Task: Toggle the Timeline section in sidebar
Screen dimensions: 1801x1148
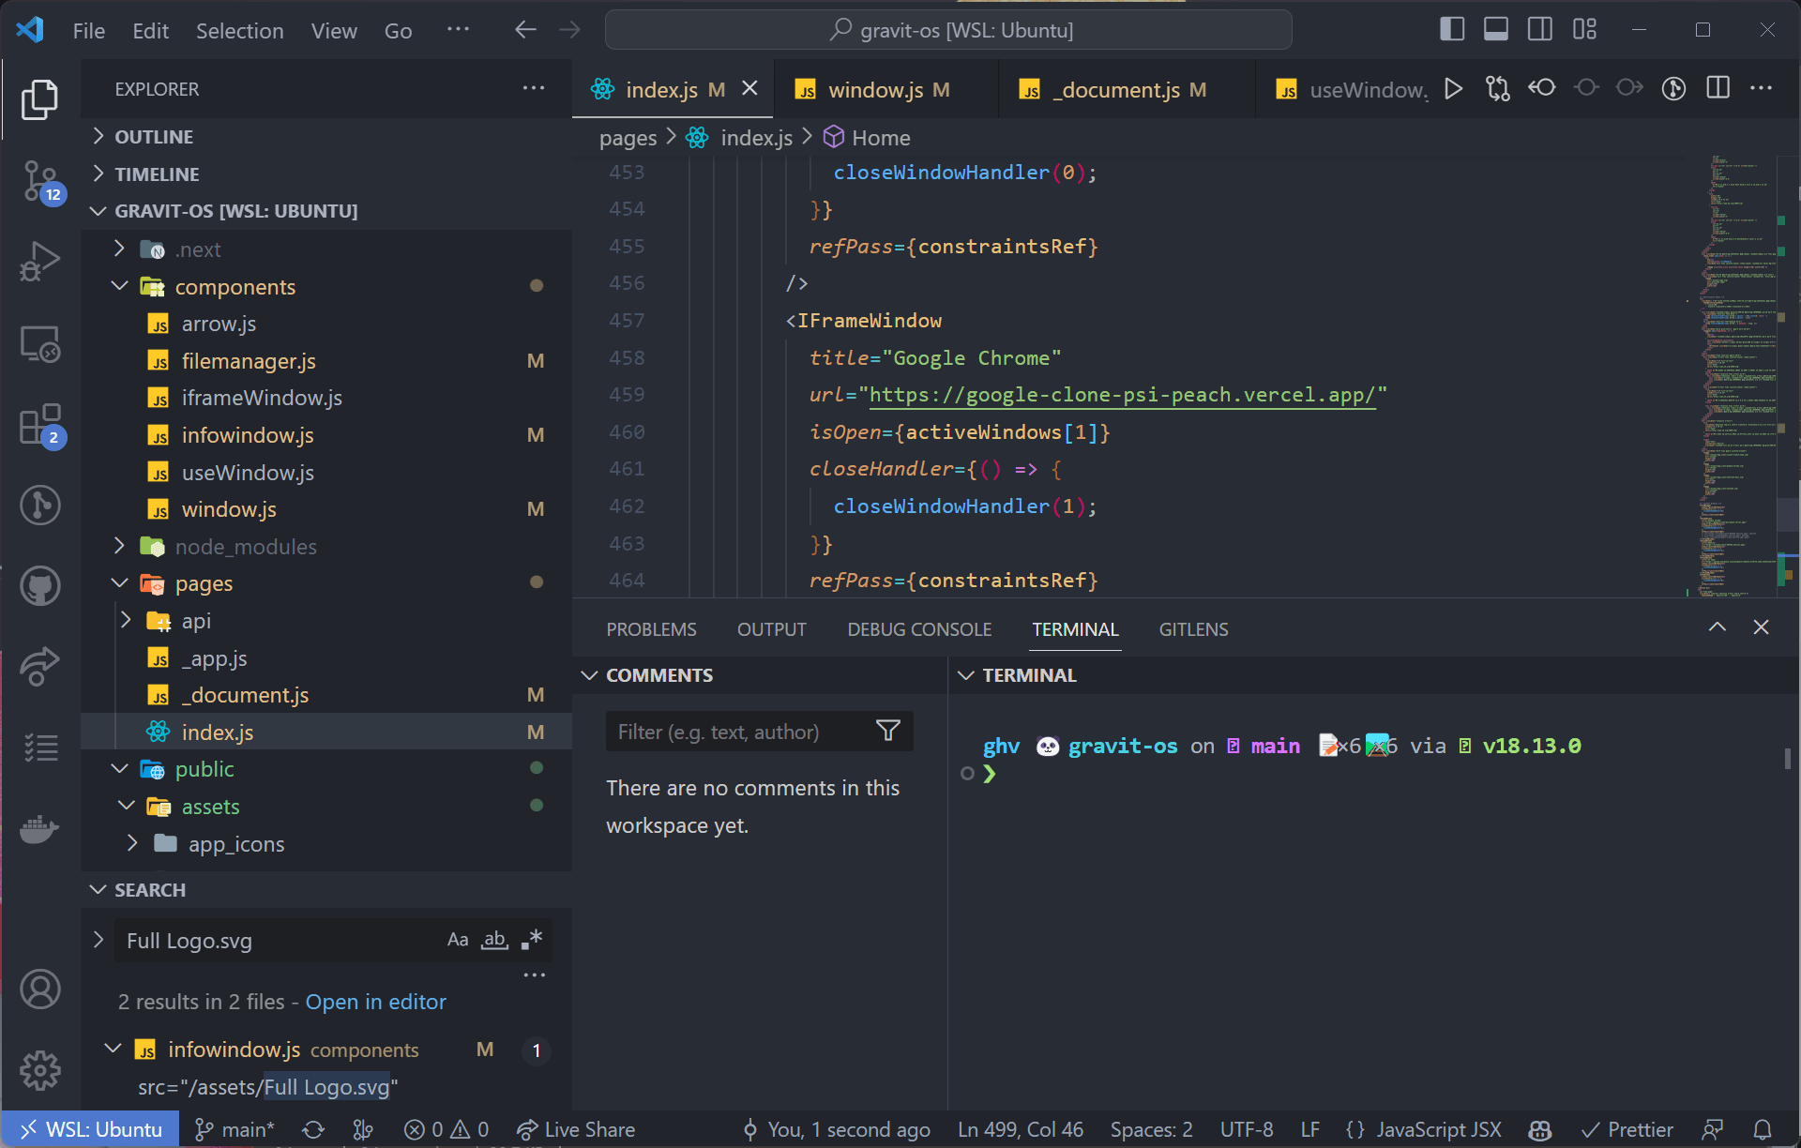Action: (157, 174)
